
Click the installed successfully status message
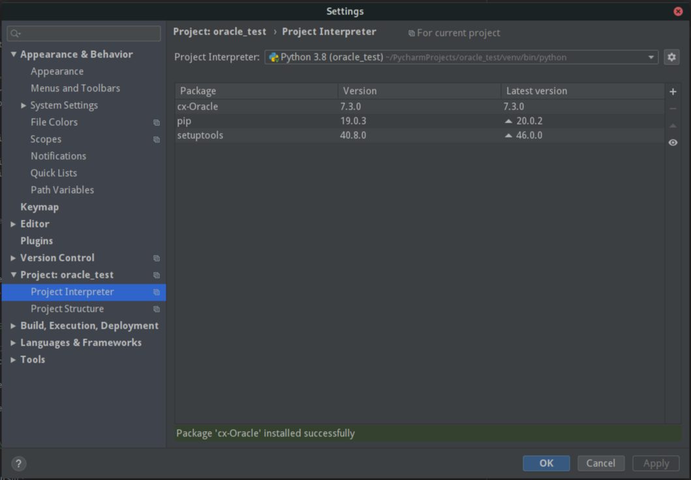tap(266, 433)
